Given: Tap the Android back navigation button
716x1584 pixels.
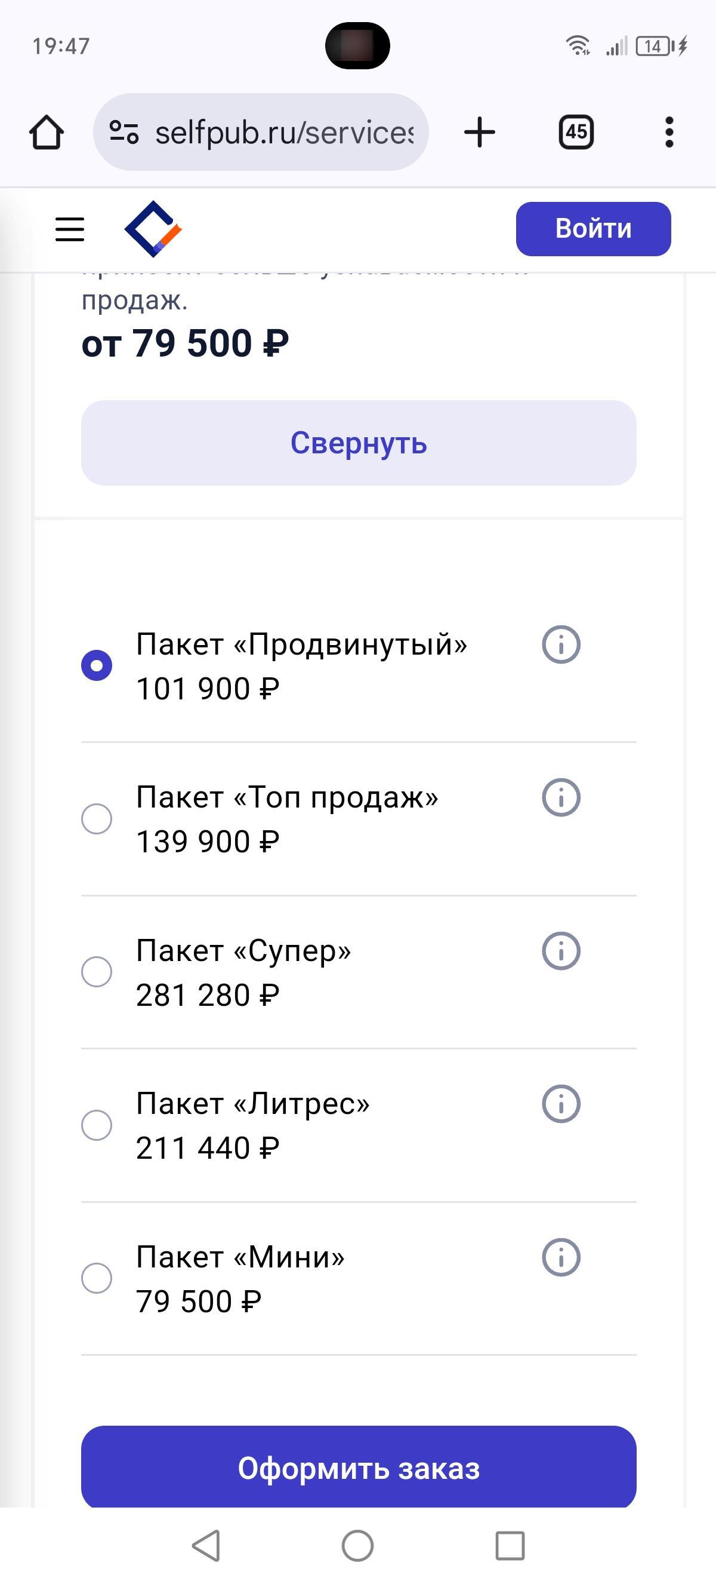Looking at the screenshot, I should click(x=207, y=1545).
